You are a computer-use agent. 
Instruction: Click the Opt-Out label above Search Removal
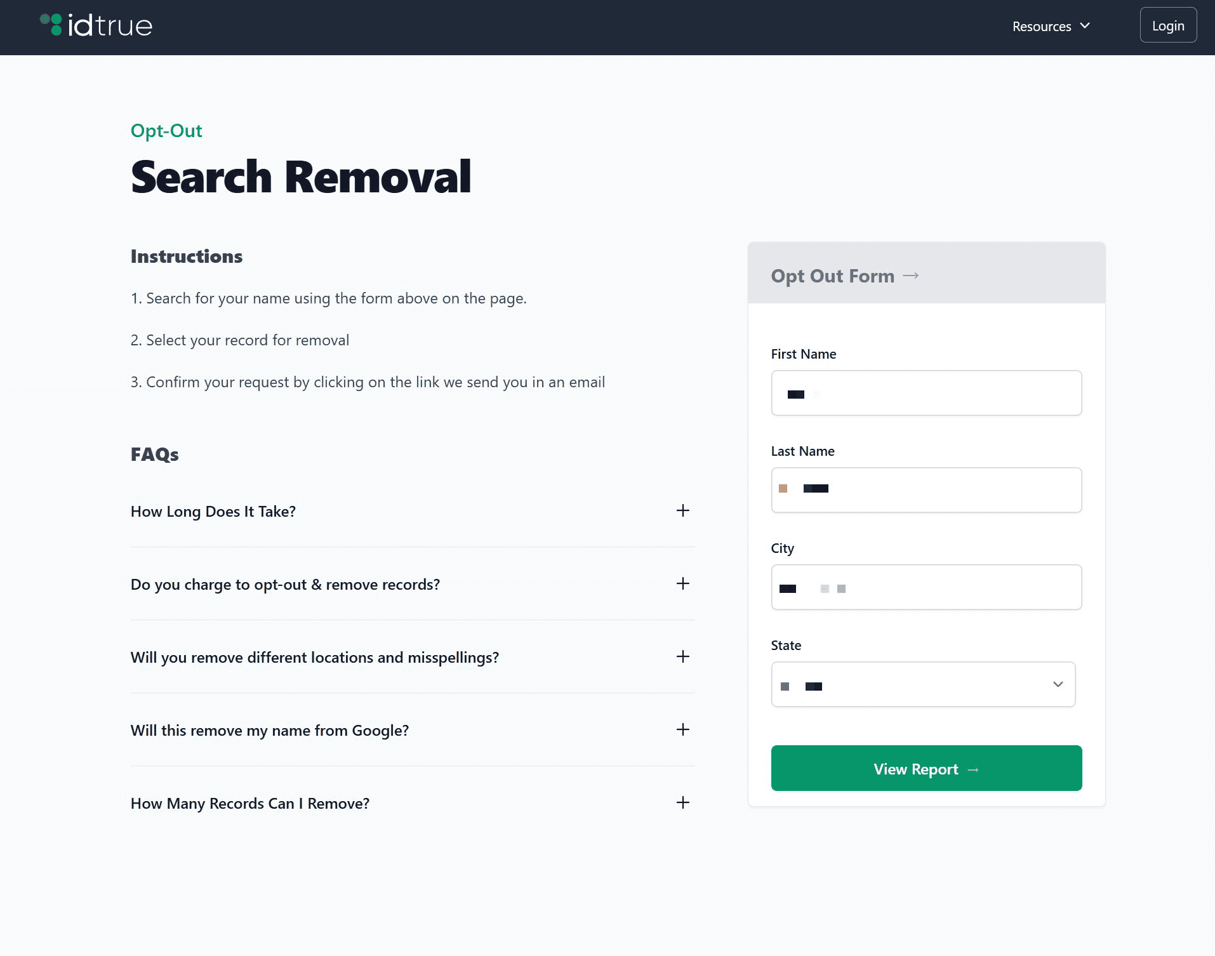(x=166, y=130)
